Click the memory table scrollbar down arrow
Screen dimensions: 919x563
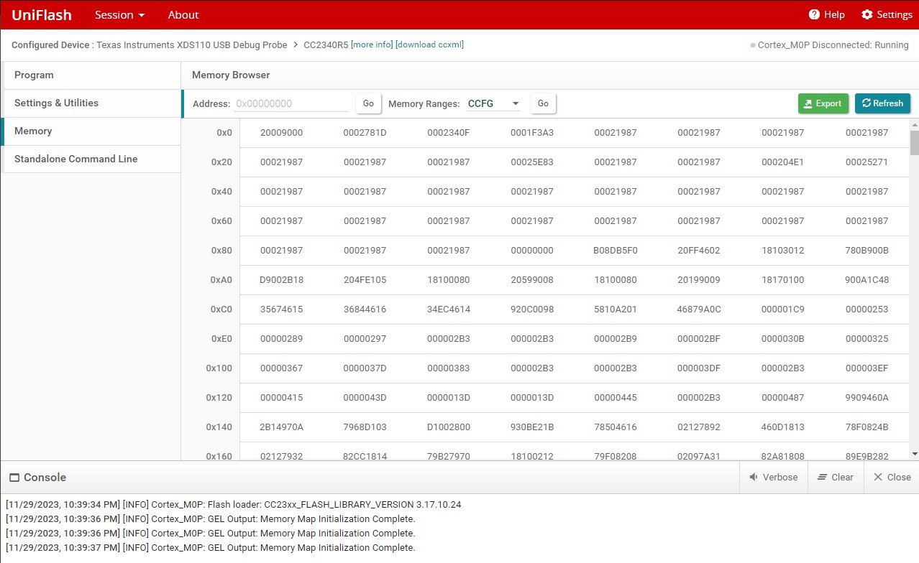pyautogui.click(x=914, y=454)
